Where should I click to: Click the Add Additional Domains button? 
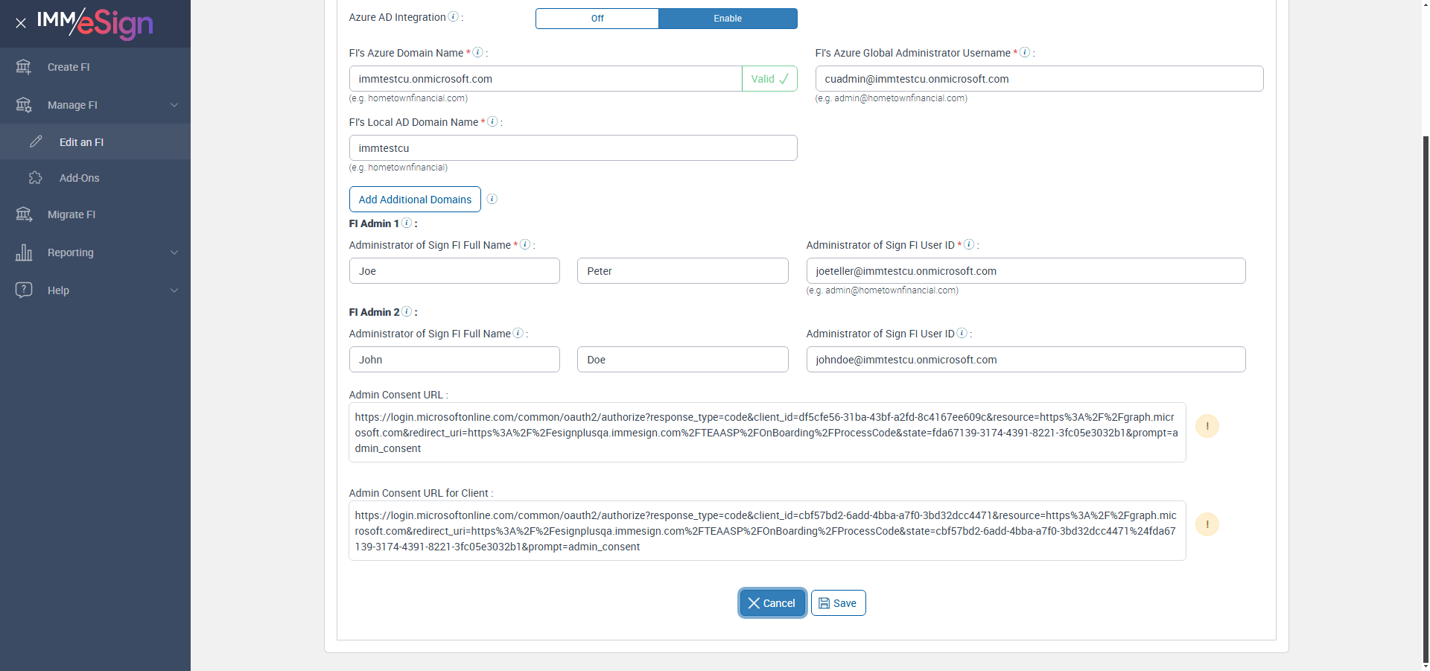(415, 200)
